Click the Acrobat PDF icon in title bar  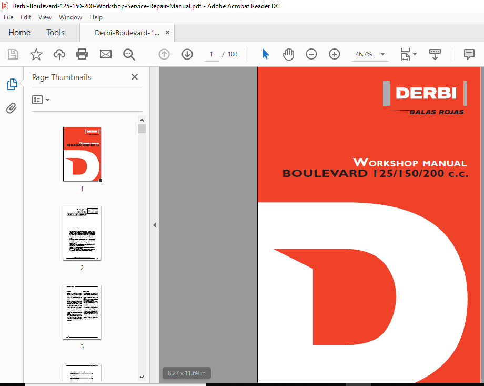click(5, 6)
